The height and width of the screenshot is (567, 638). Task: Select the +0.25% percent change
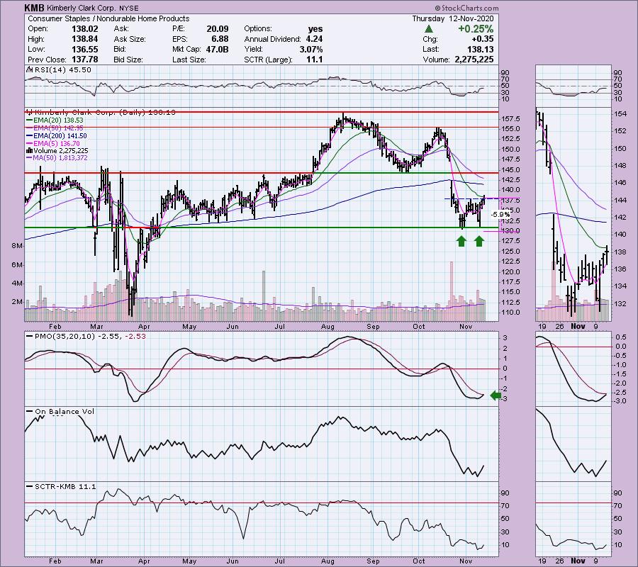(x=476, y=29)
